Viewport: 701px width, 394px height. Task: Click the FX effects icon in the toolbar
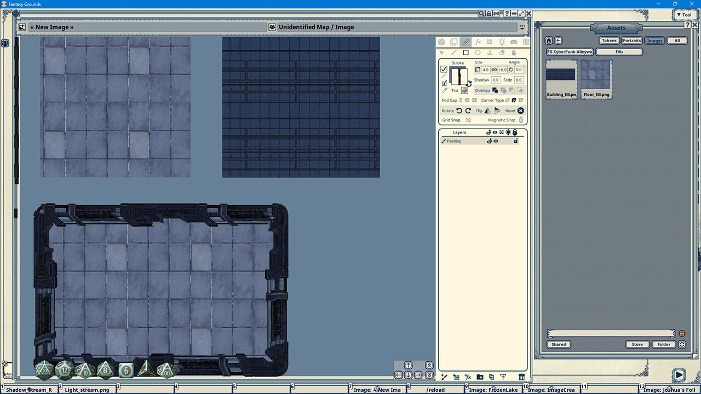(x=478, y=41)
